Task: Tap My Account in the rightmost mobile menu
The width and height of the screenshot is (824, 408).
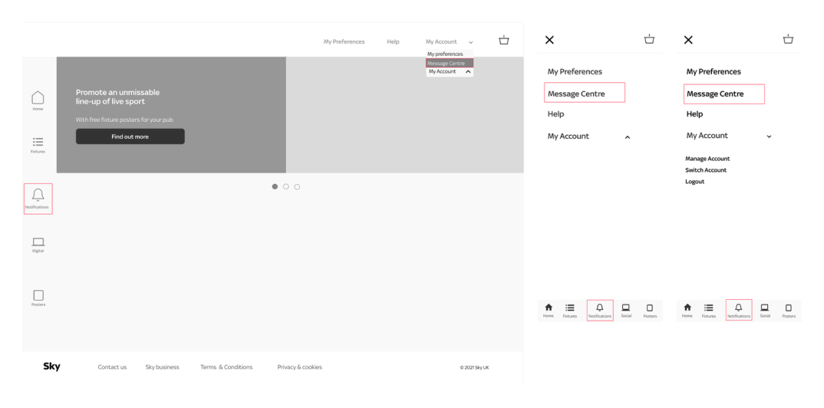Action: pyautogui.click(x=707, y=136)
